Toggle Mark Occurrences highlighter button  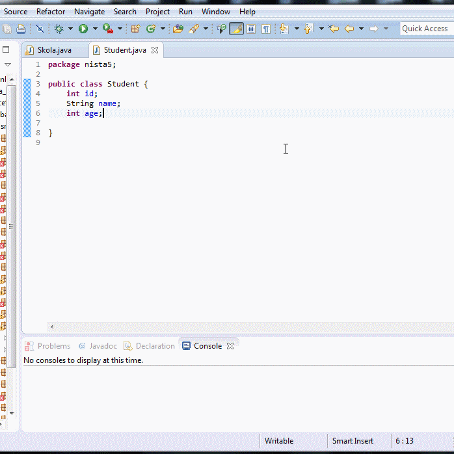[x=236, y=29]
